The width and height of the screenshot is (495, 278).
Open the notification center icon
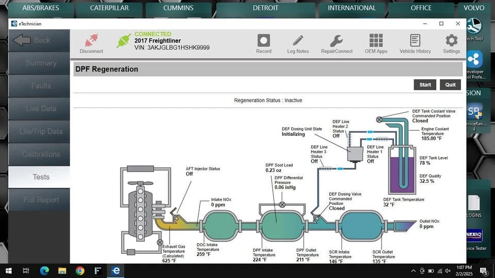(484, 271)
